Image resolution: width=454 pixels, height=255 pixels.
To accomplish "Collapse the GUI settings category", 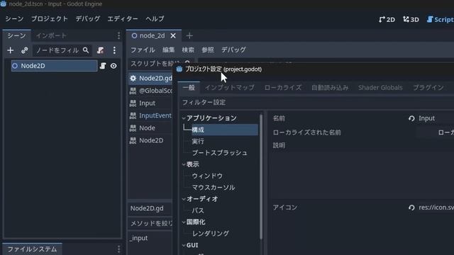I will coord(184,245).
